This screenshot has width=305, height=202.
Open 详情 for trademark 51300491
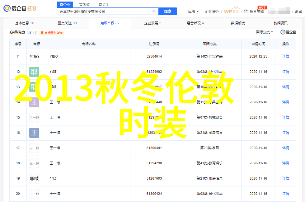pyautogui.click(x=286, y=148)
